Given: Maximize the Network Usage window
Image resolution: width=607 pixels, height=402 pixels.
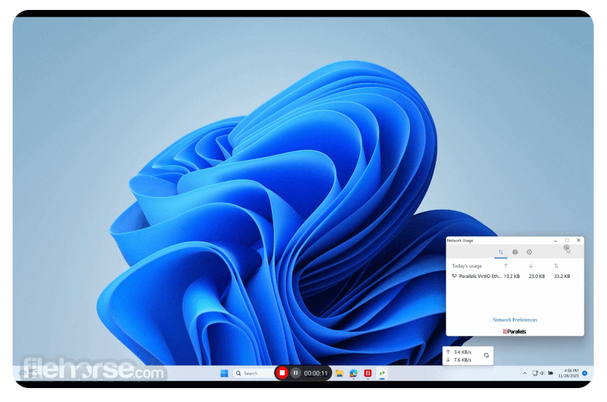Looking at the screenshot, I should (x=567, y=241).
